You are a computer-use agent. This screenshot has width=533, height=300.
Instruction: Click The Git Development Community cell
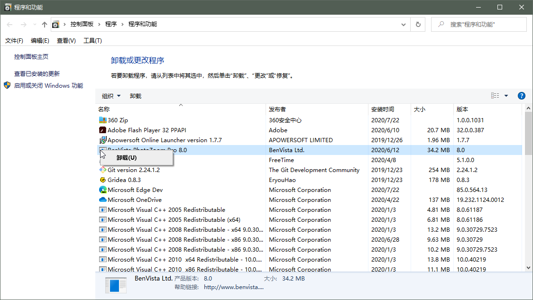(314, 170)
